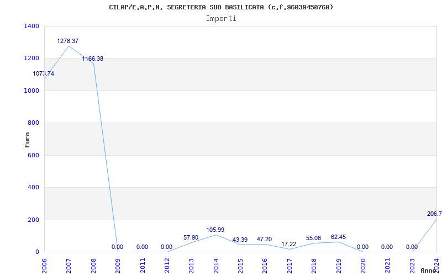Click the 2014 year label
The width and height of the screenshot is (442, 276).
point(216,266)
